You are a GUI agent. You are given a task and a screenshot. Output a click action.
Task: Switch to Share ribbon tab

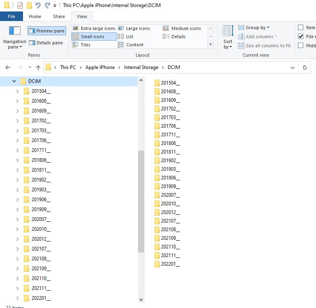tap(59, 16)
